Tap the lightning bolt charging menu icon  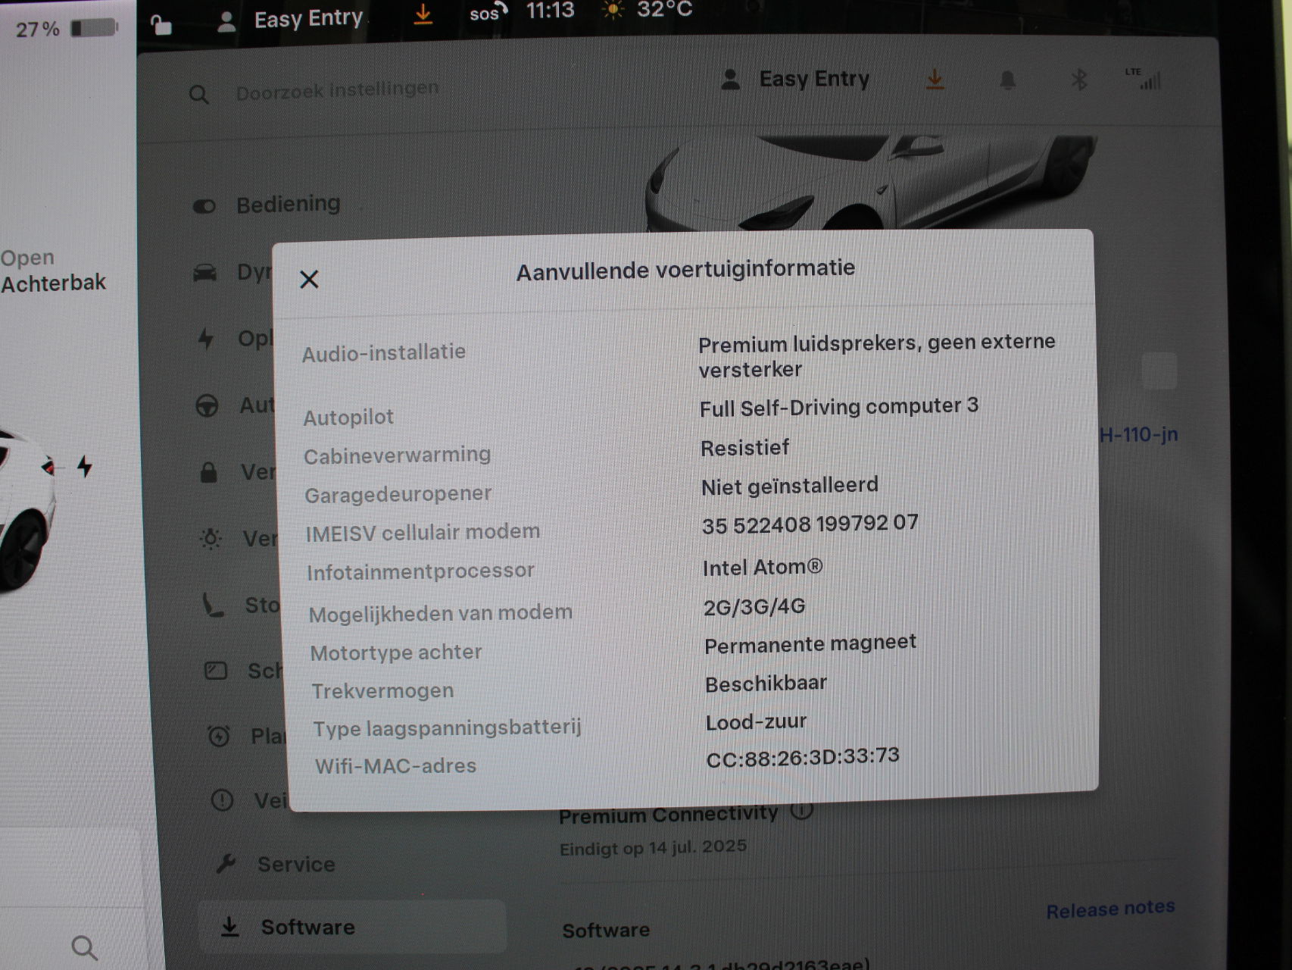[206, 339]
